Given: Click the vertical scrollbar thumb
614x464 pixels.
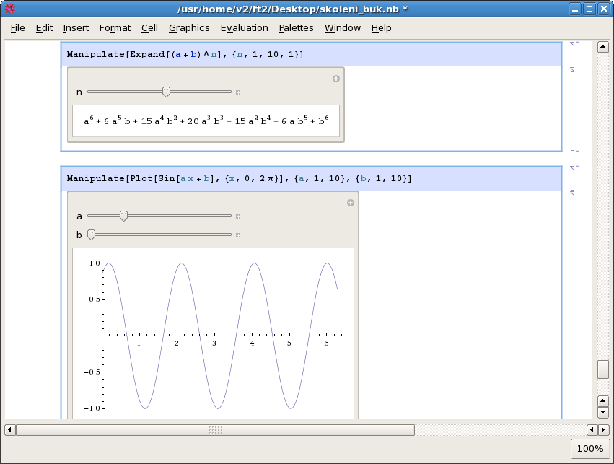Looking at the screenshot, I should (602, 369).
